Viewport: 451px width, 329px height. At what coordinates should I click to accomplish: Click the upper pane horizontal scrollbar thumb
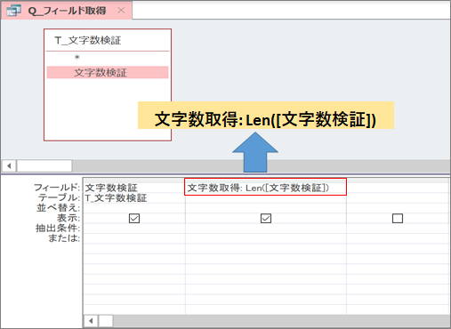pyautogui.click(x=44, y=165)
